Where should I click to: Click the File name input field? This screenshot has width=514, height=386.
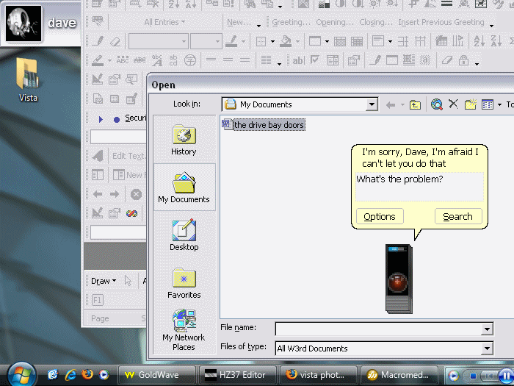click(379, 329)
